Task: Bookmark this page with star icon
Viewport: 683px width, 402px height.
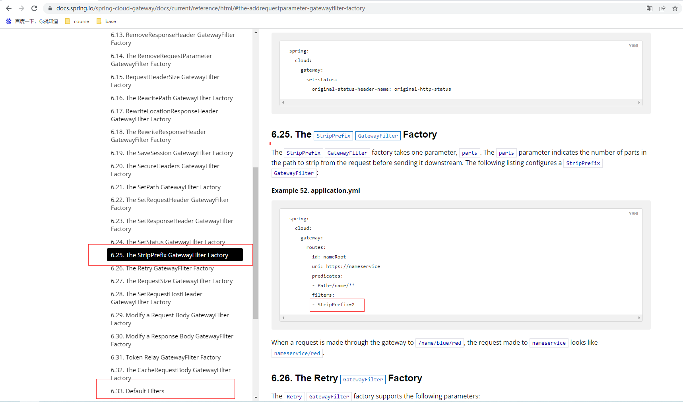Action: point(675,8)
